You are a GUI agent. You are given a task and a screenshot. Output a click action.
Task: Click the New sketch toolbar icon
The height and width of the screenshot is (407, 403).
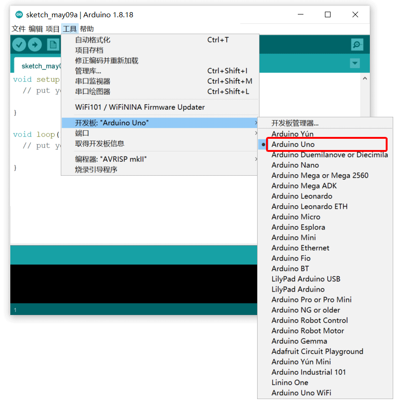53,44
